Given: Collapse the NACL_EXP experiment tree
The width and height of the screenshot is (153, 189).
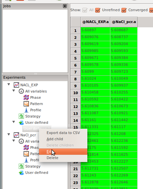Looking at the screenshot, I should point(9,84).
